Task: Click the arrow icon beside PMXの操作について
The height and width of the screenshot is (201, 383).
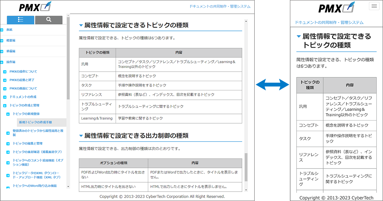Action: [x=5, y=72]
